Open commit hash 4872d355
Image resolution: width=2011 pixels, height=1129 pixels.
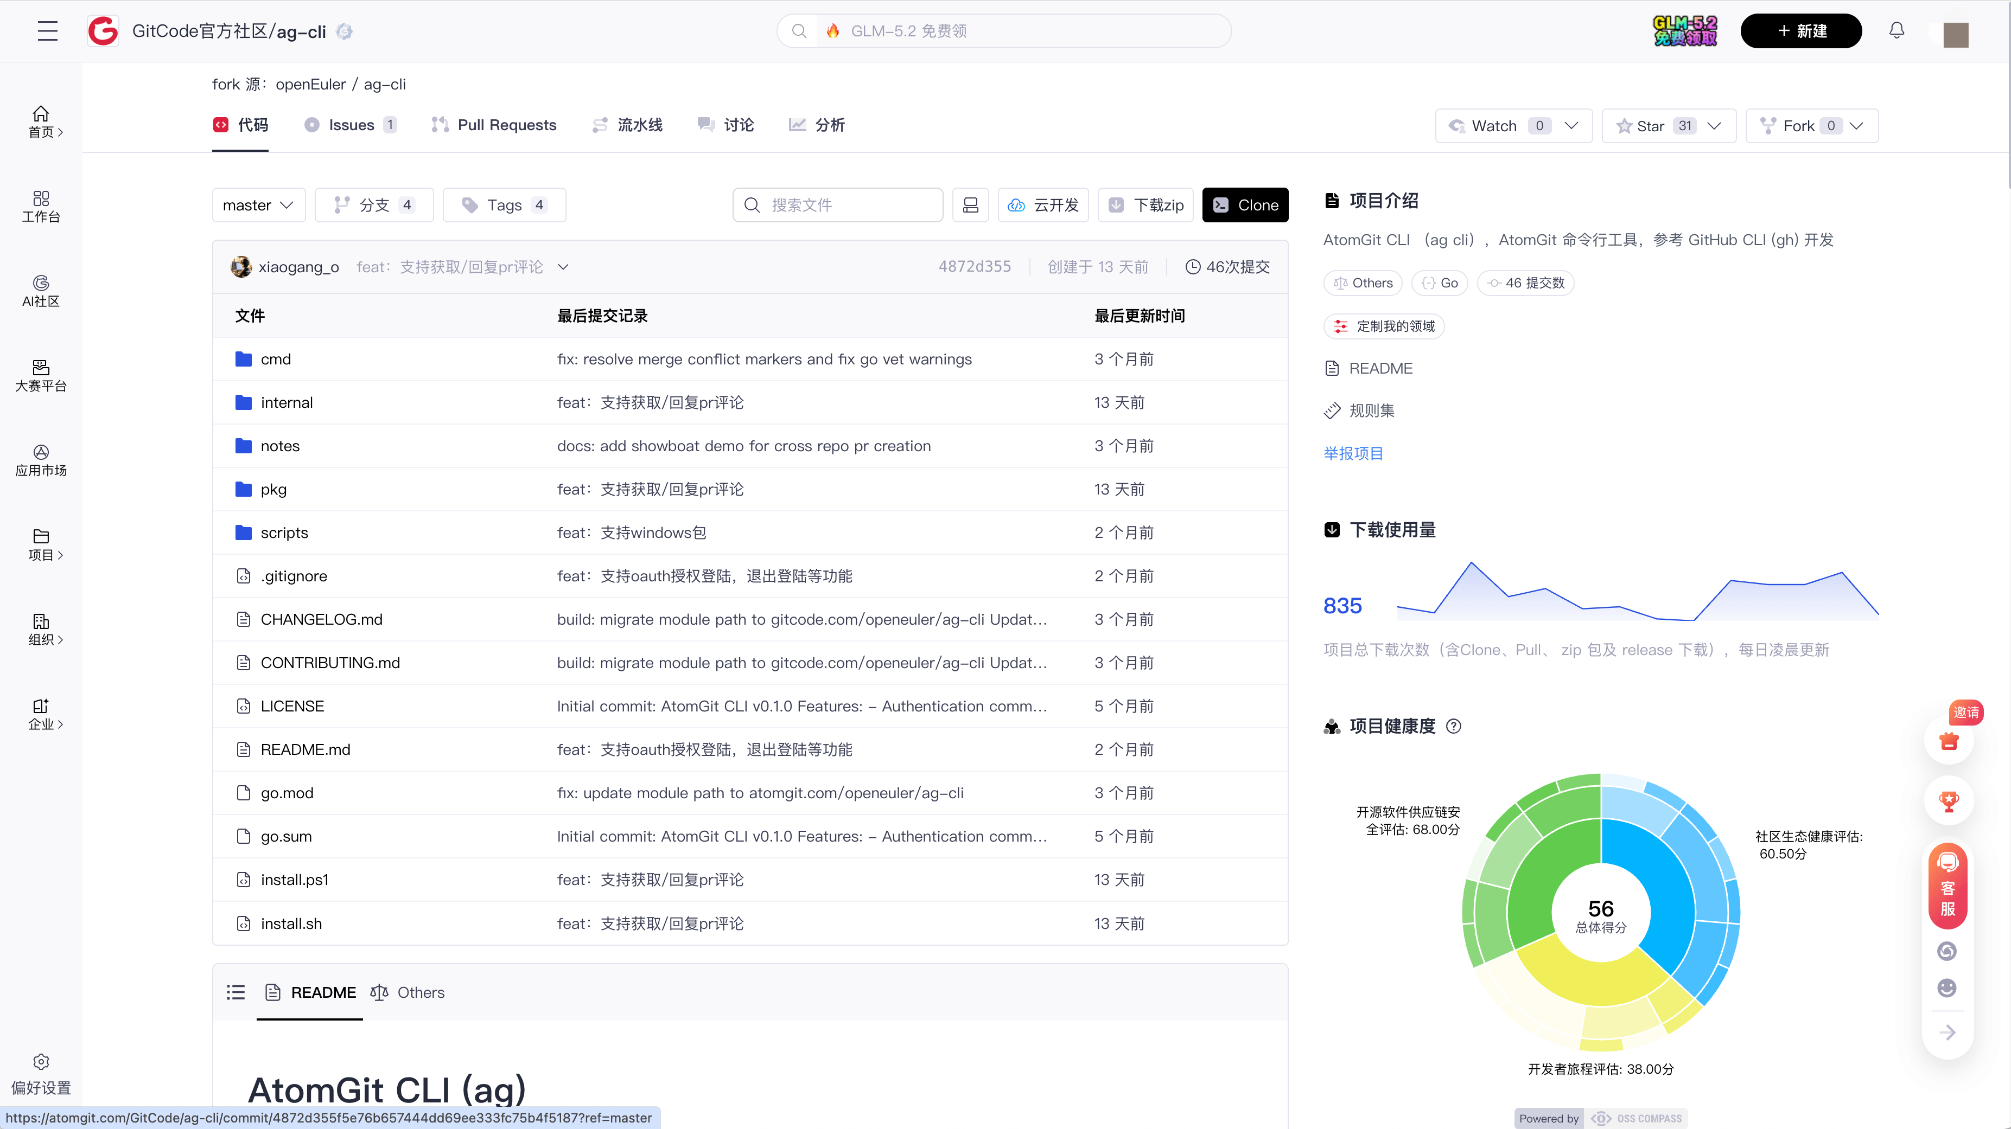point(974,267)
